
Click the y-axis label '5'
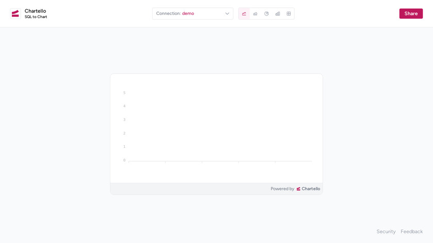(x=124, y=93)
